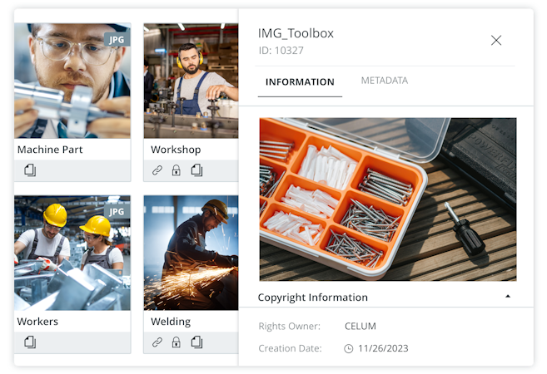Click the copy icon under Workers

coord(30,342)
